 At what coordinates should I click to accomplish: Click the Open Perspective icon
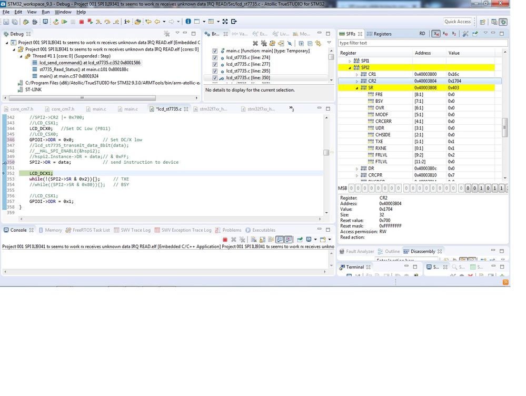[x=482, y=22]
